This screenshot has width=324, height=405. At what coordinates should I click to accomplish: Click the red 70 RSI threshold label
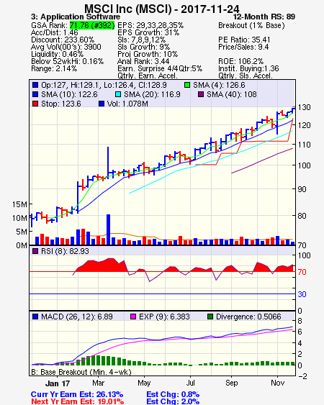[302, 272]
